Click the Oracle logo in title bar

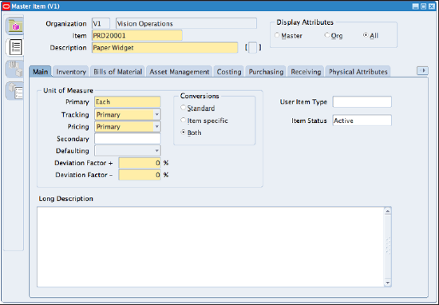click(6, 6)
